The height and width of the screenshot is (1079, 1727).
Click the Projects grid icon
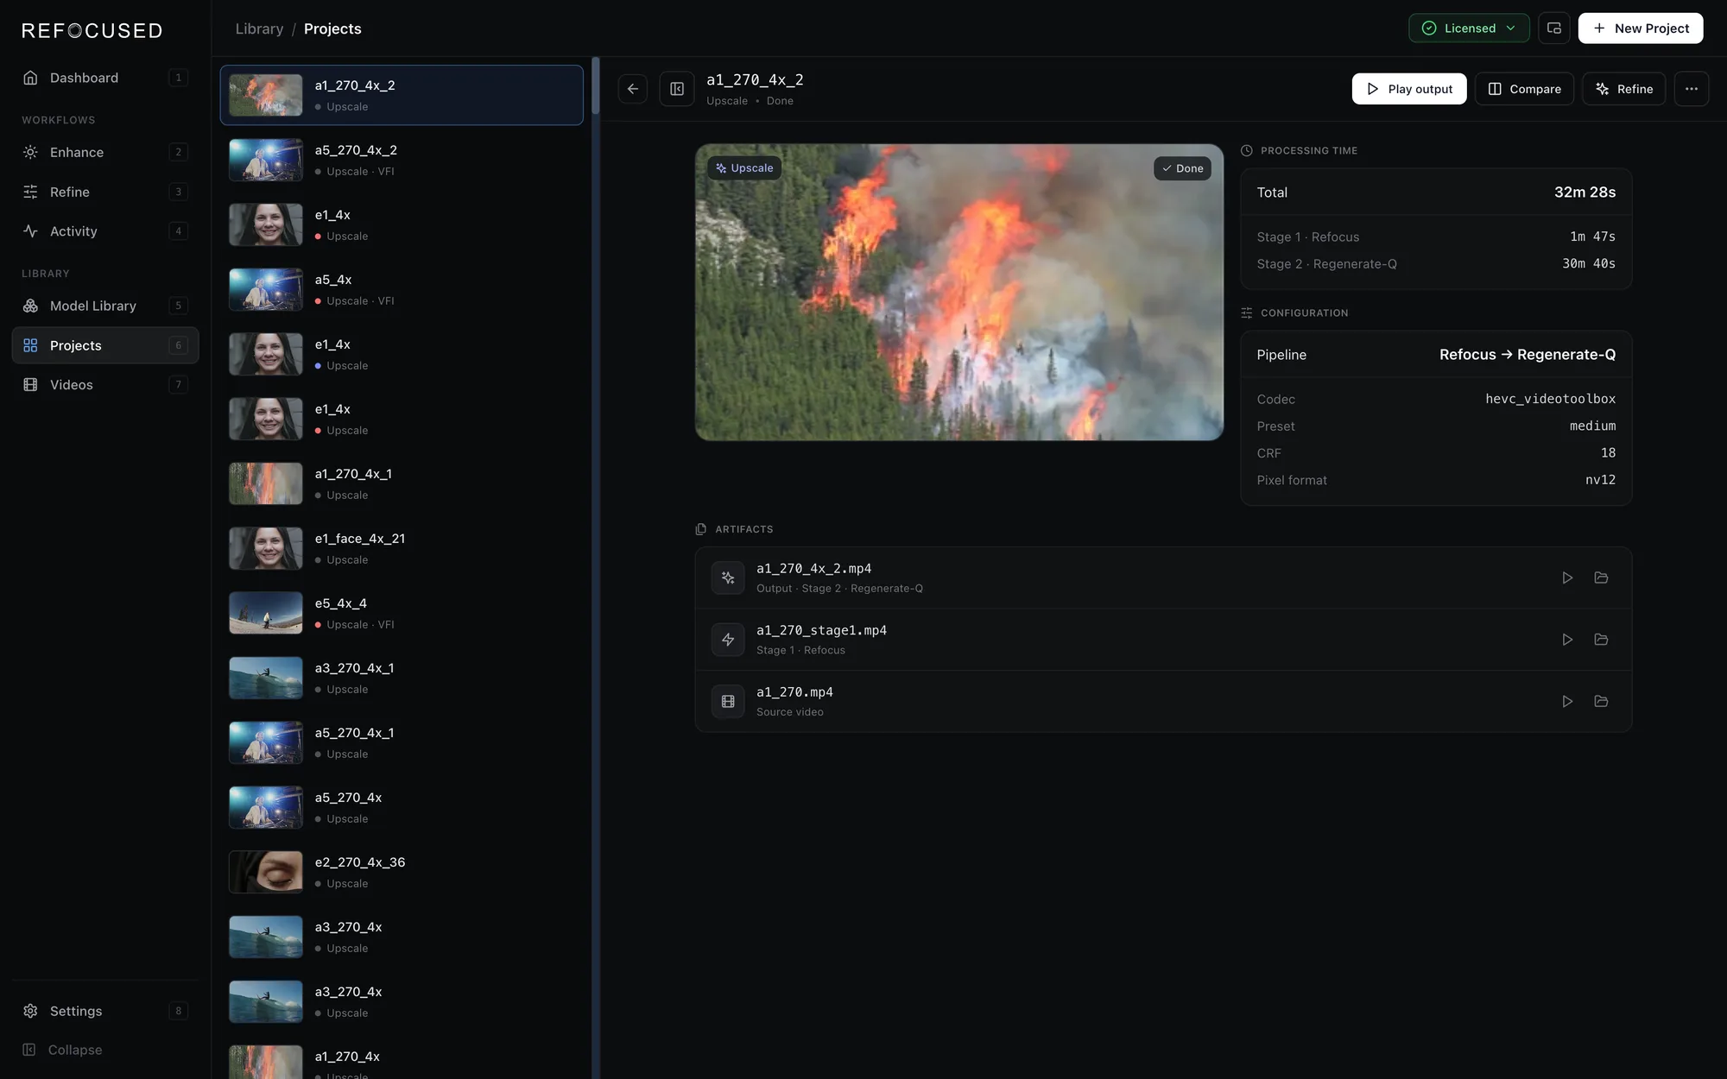click(x=30, y=345)
